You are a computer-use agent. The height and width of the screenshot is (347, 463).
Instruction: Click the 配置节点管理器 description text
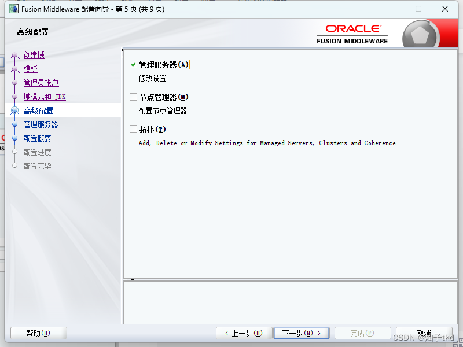(x=163, y=110)
